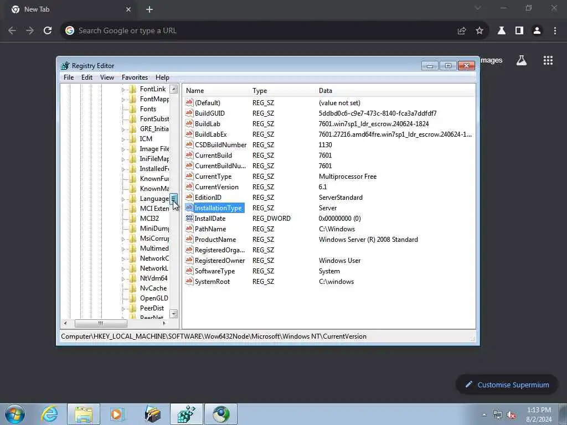This screenshot has height=425, width=567.
Task: Show hidden tray icons arrow
Action: tap(484, 415)
